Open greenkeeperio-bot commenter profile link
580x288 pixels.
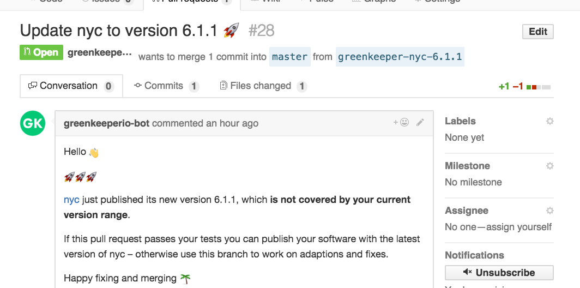coord(106,123)
